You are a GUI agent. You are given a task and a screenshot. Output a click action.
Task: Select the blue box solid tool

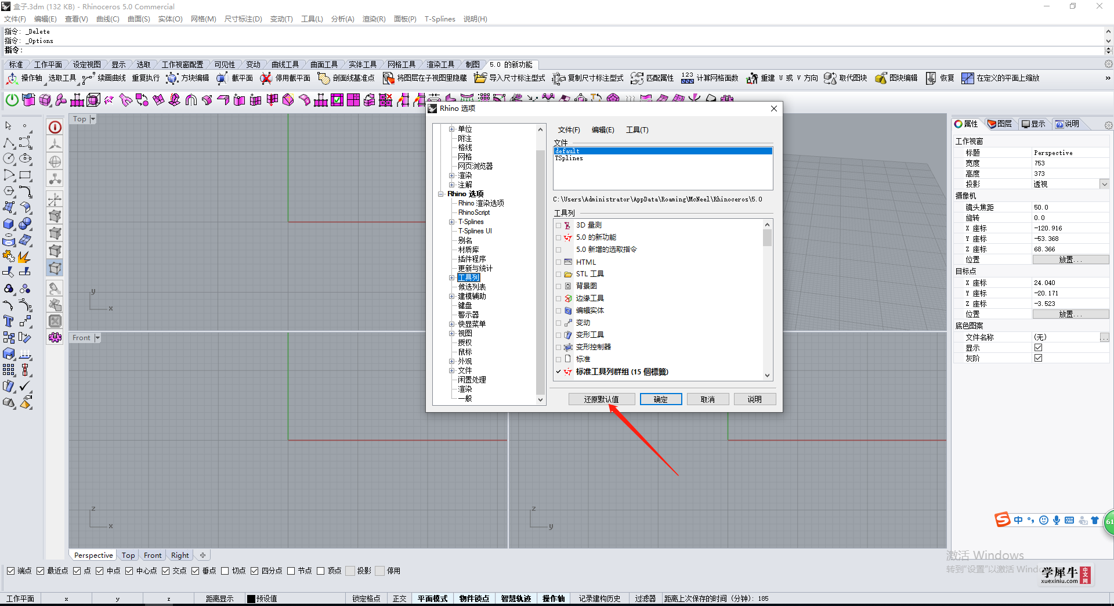pos(9,223)
